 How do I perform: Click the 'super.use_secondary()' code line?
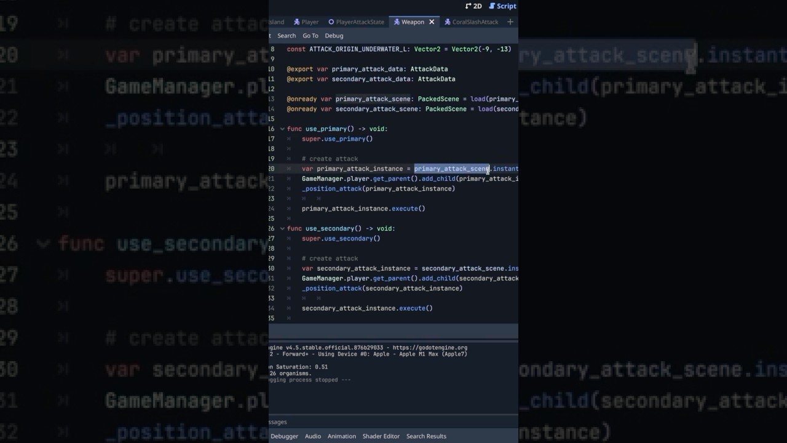(x=341, y=239)
